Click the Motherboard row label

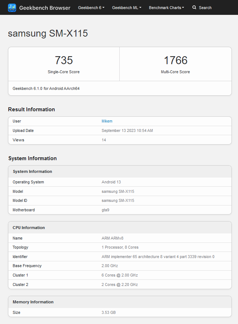click(24, 210)
